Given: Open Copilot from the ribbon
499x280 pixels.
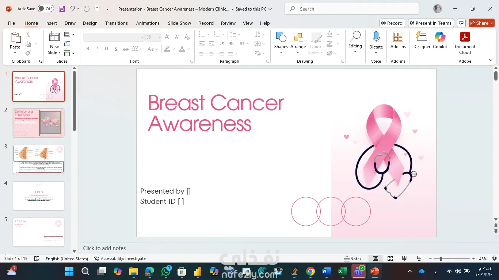Looking at the screenshot, I should tap(440, 40).
